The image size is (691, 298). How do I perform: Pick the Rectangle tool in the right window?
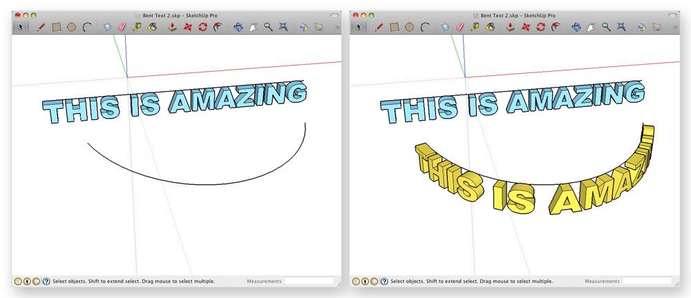pos(395,27)
